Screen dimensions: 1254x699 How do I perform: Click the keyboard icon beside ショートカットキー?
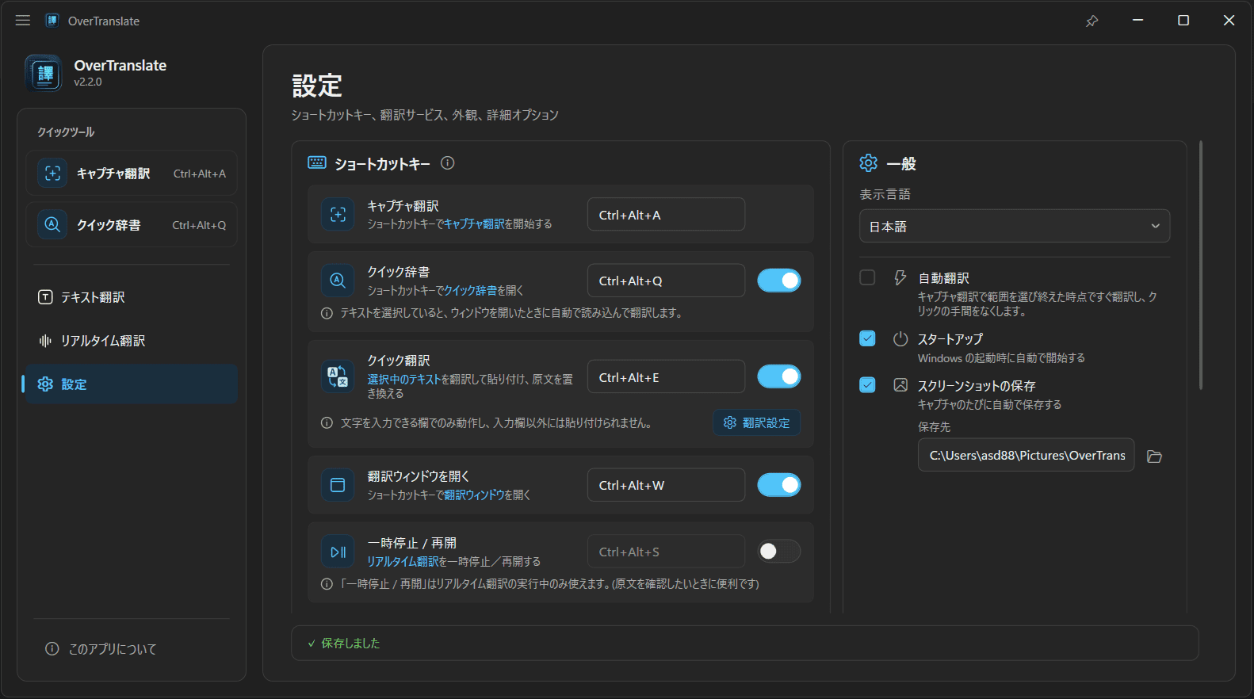coord(317,162)
